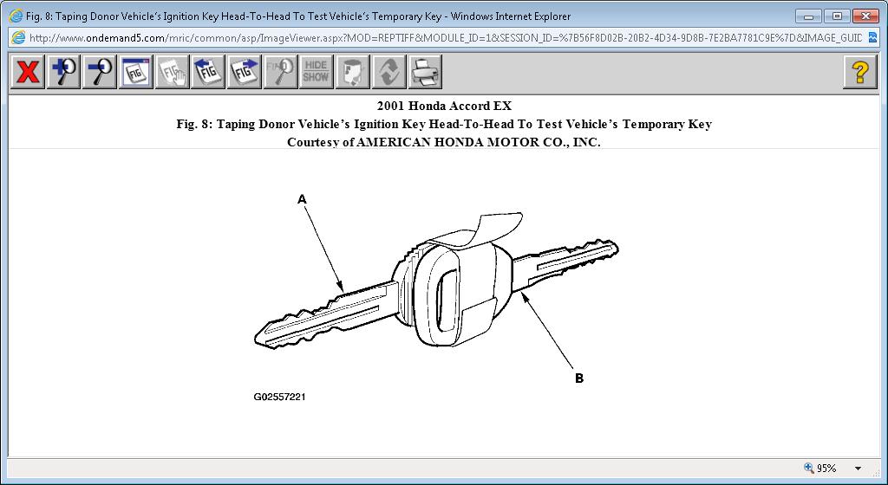Open the zoom level dropdown arrow
The height and width of the screenshot is (485, 888).
coord(858,468)
